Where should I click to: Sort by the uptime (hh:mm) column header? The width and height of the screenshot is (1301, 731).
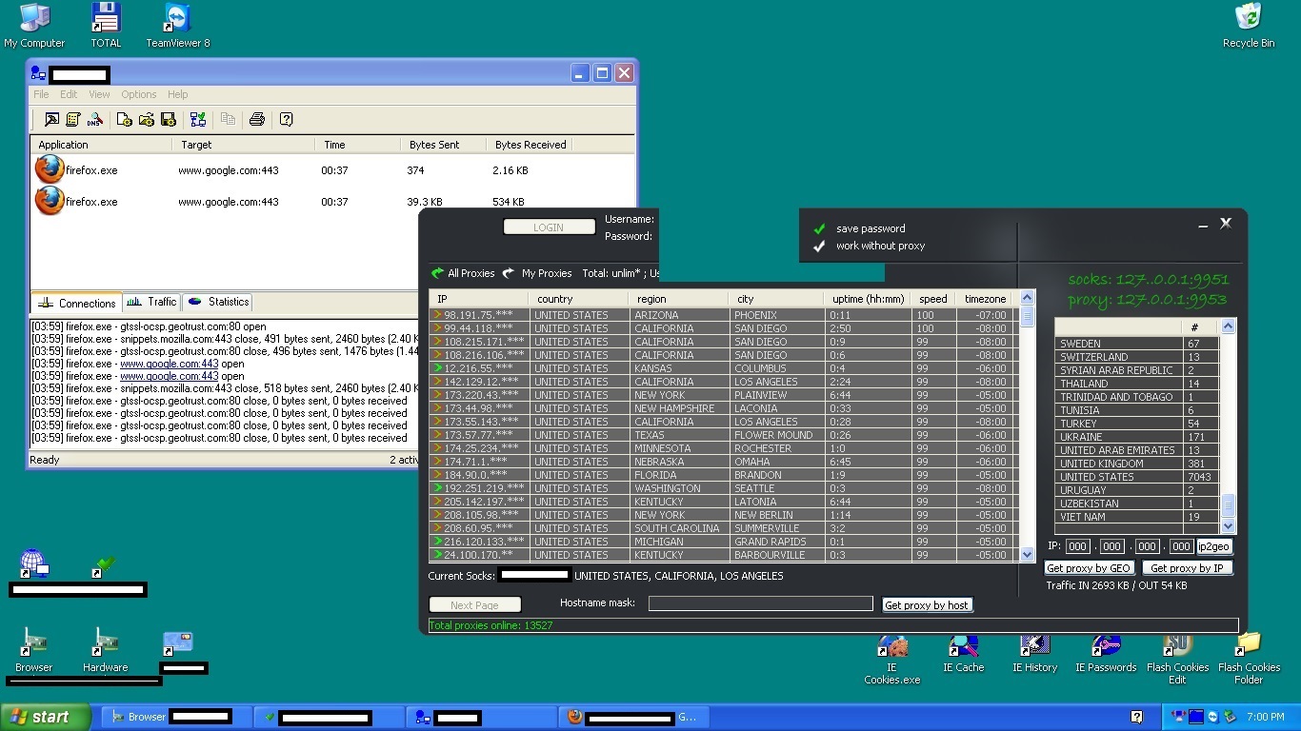868,299
